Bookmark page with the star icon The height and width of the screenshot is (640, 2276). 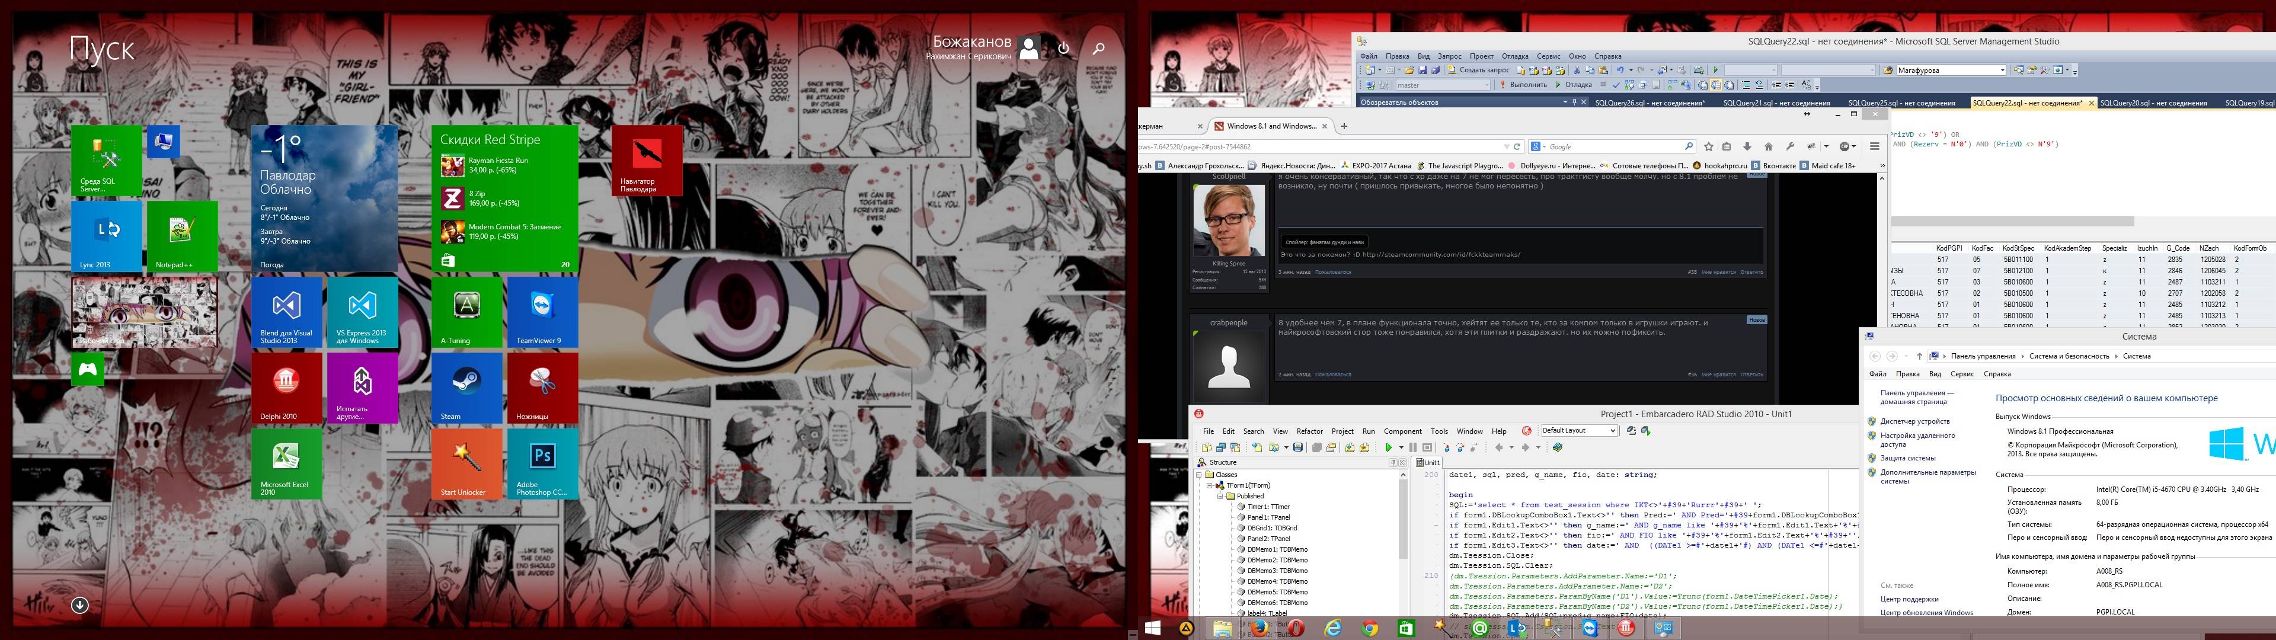click(x=1708, y=147)
